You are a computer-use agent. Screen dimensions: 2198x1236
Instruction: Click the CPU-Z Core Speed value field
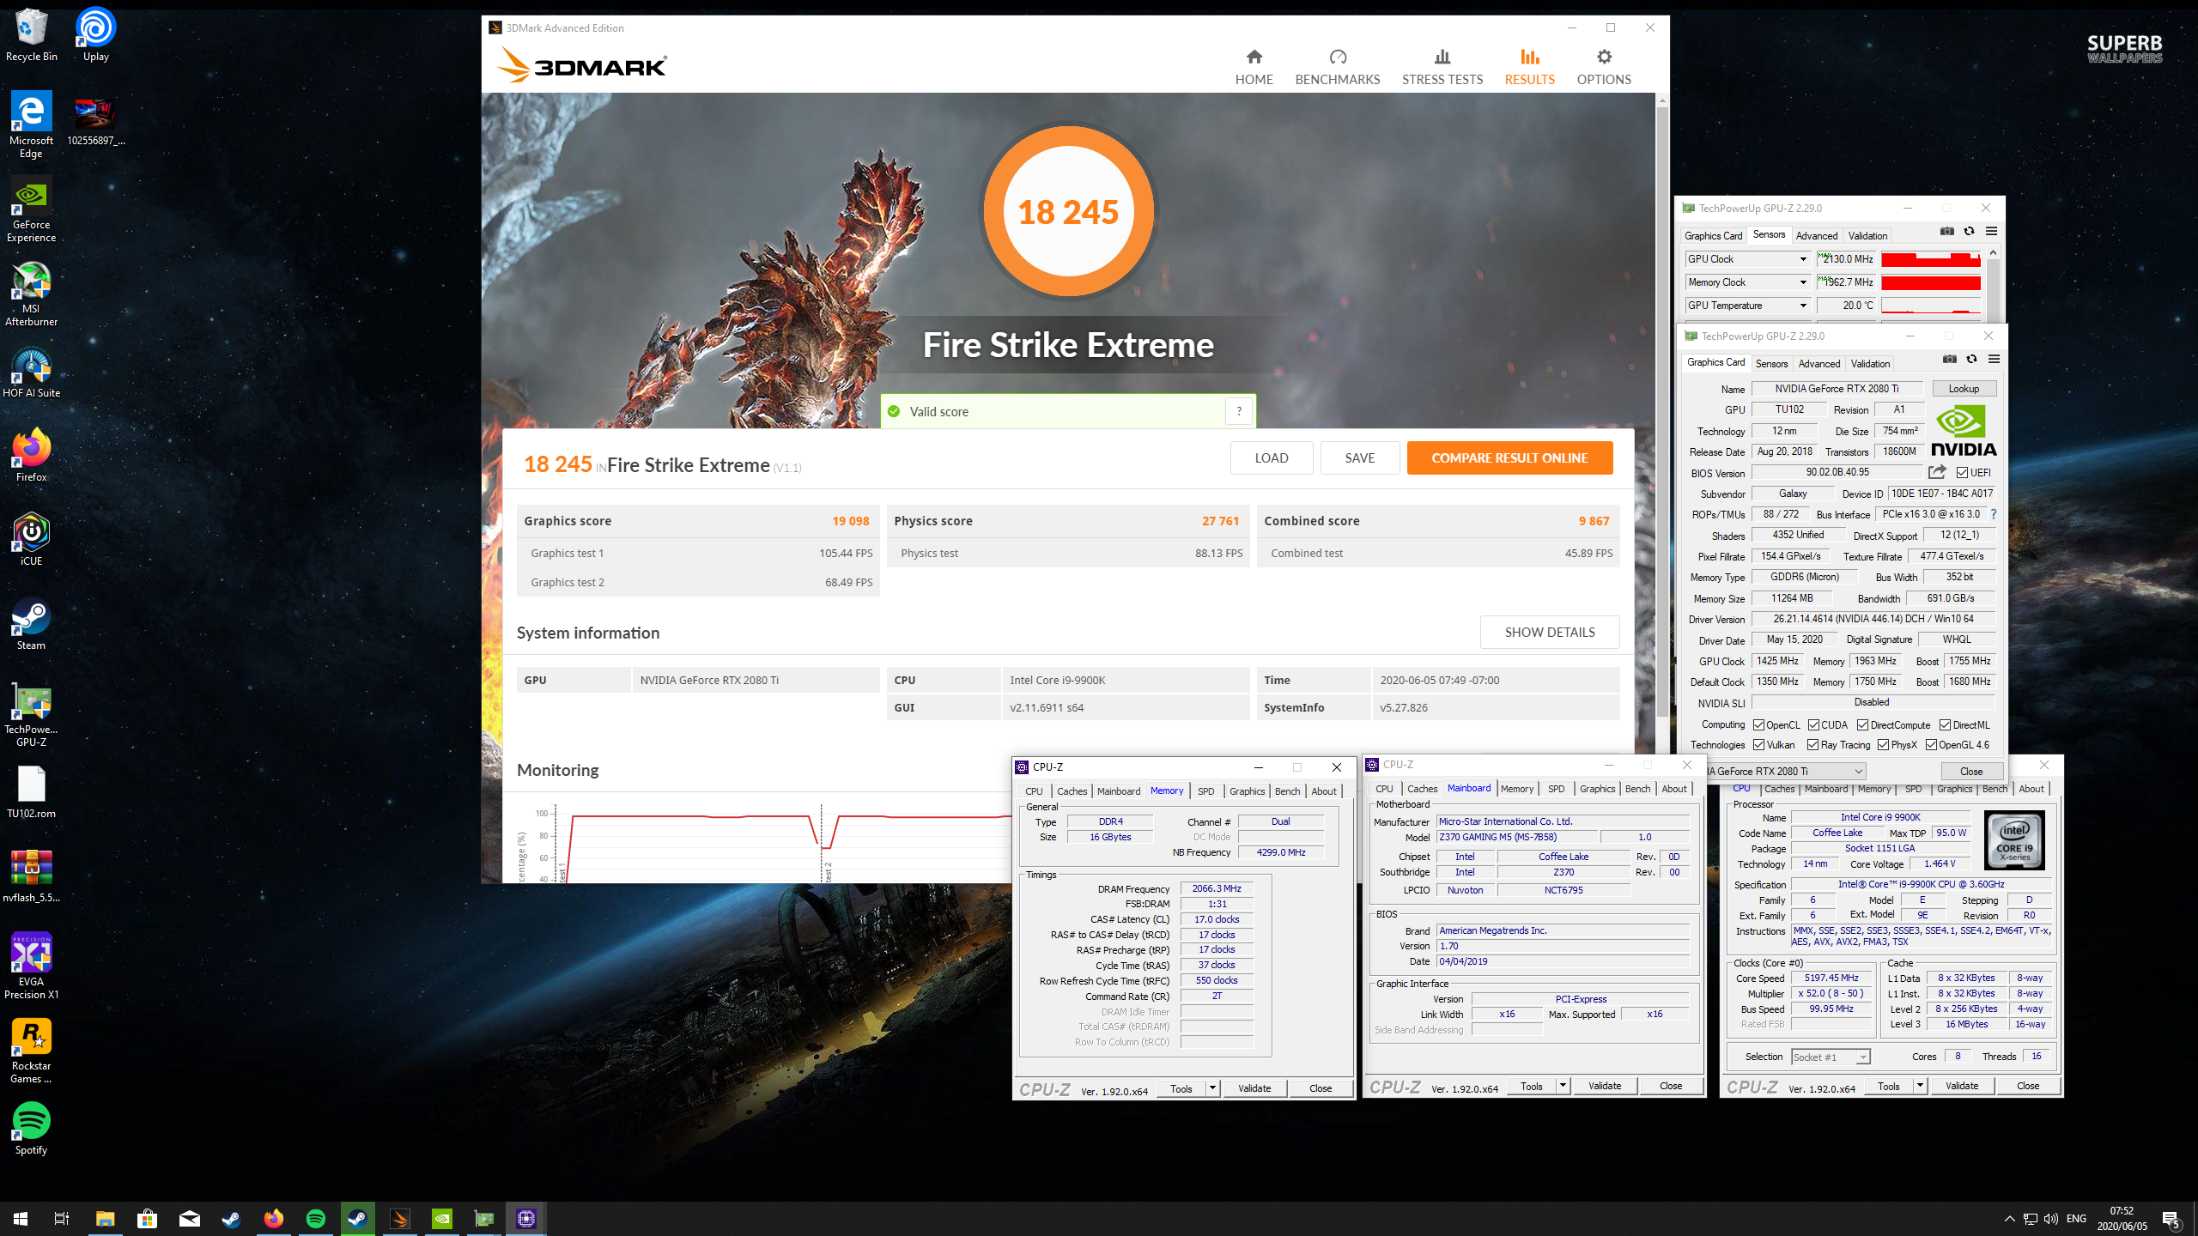(x=1832, y=978)
